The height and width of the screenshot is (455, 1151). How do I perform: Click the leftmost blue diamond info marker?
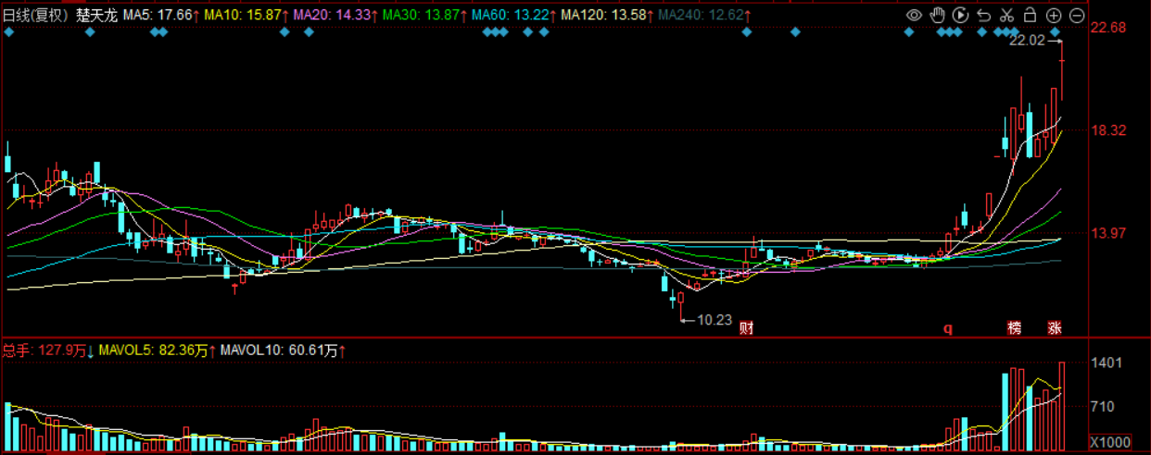pyautogui.click(x=8, y=32)
